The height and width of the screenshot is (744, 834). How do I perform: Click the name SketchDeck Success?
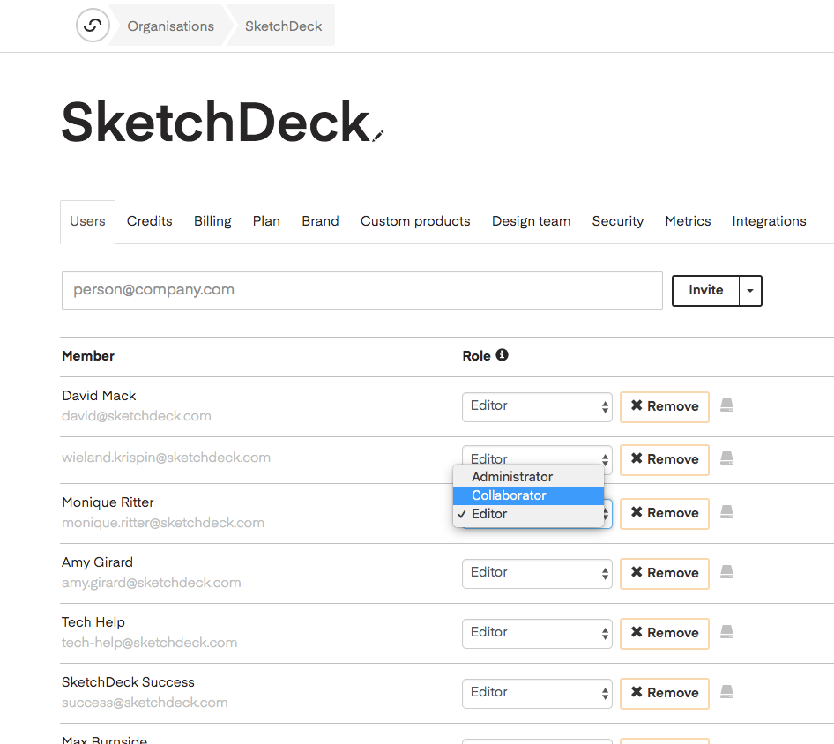[x=128, y=682]
